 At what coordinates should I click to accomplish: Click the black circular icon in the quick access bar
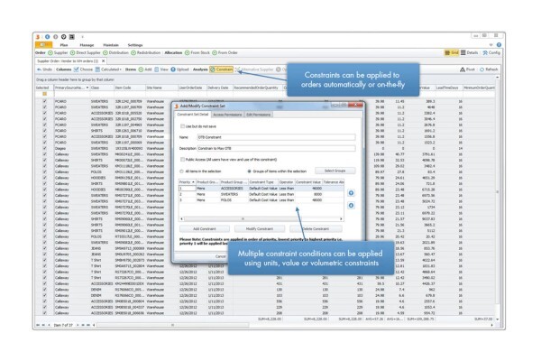pyautogui.click(x=63, y=37)
